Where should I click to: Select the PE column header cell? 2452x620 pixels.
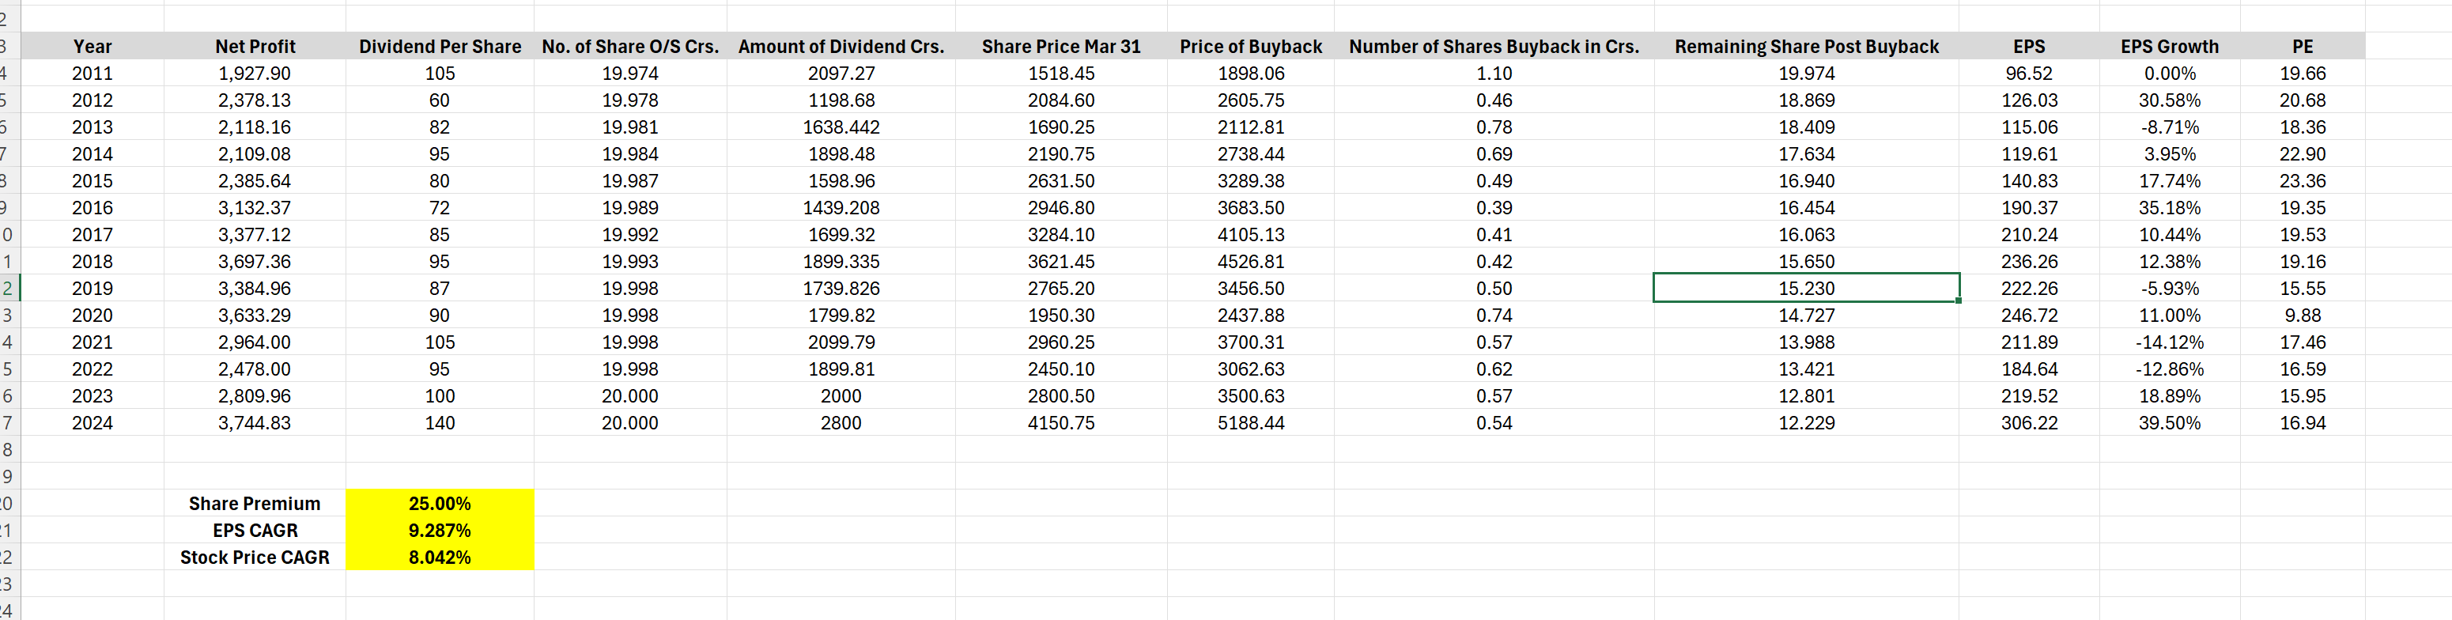pos(2303,47)
